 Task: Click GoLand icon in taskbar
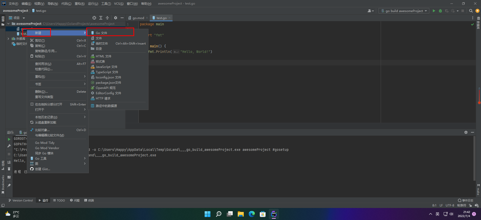(x=274, y=214)
